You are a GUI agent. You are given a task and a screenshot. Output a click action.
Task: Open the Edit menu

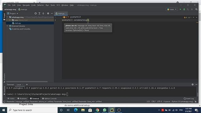14,5
